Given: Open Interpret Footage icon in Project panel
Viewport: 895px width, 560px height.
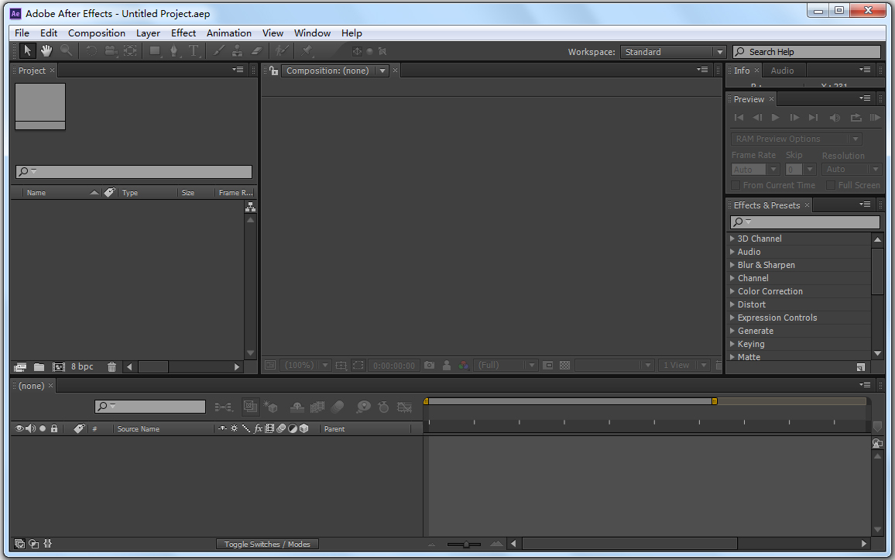Looking at the screenshot, I should point(20,367).
